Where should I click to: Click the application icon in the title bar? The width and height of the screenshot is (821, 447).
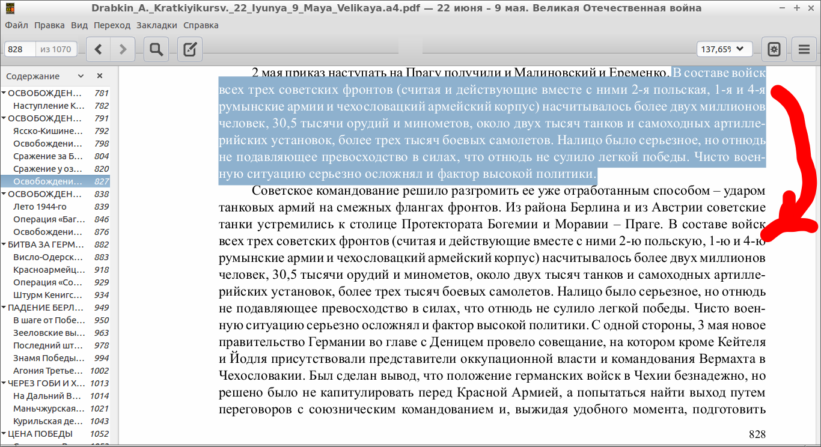(x=10, y=8)
